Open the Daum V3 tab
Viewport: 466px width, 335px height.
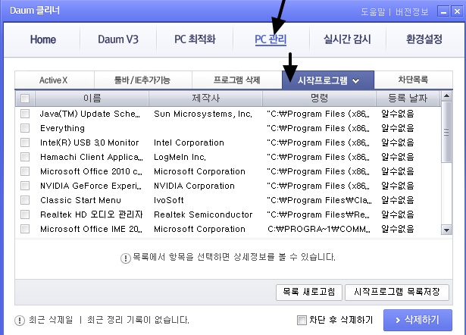coord(118,39)
